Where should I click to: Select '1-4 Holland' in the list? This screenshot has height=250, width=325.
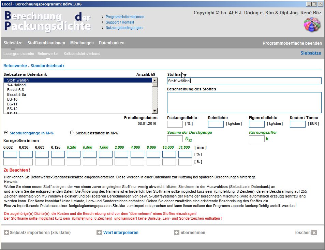click(x=78, y=85)
